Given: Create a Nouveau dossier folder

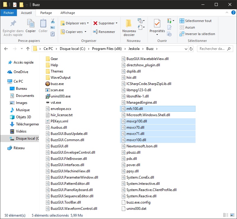Looking at the screenshot, I should 129,28.
